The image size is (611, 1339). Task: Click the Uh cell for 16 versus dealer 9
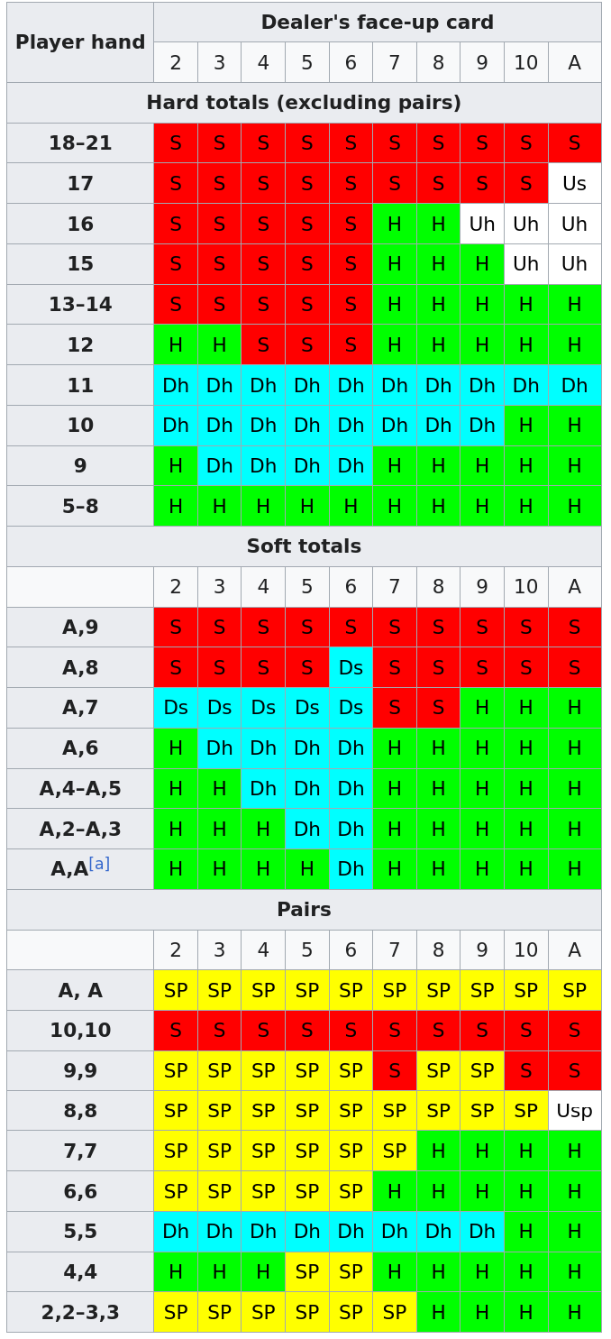coord(482,225)
